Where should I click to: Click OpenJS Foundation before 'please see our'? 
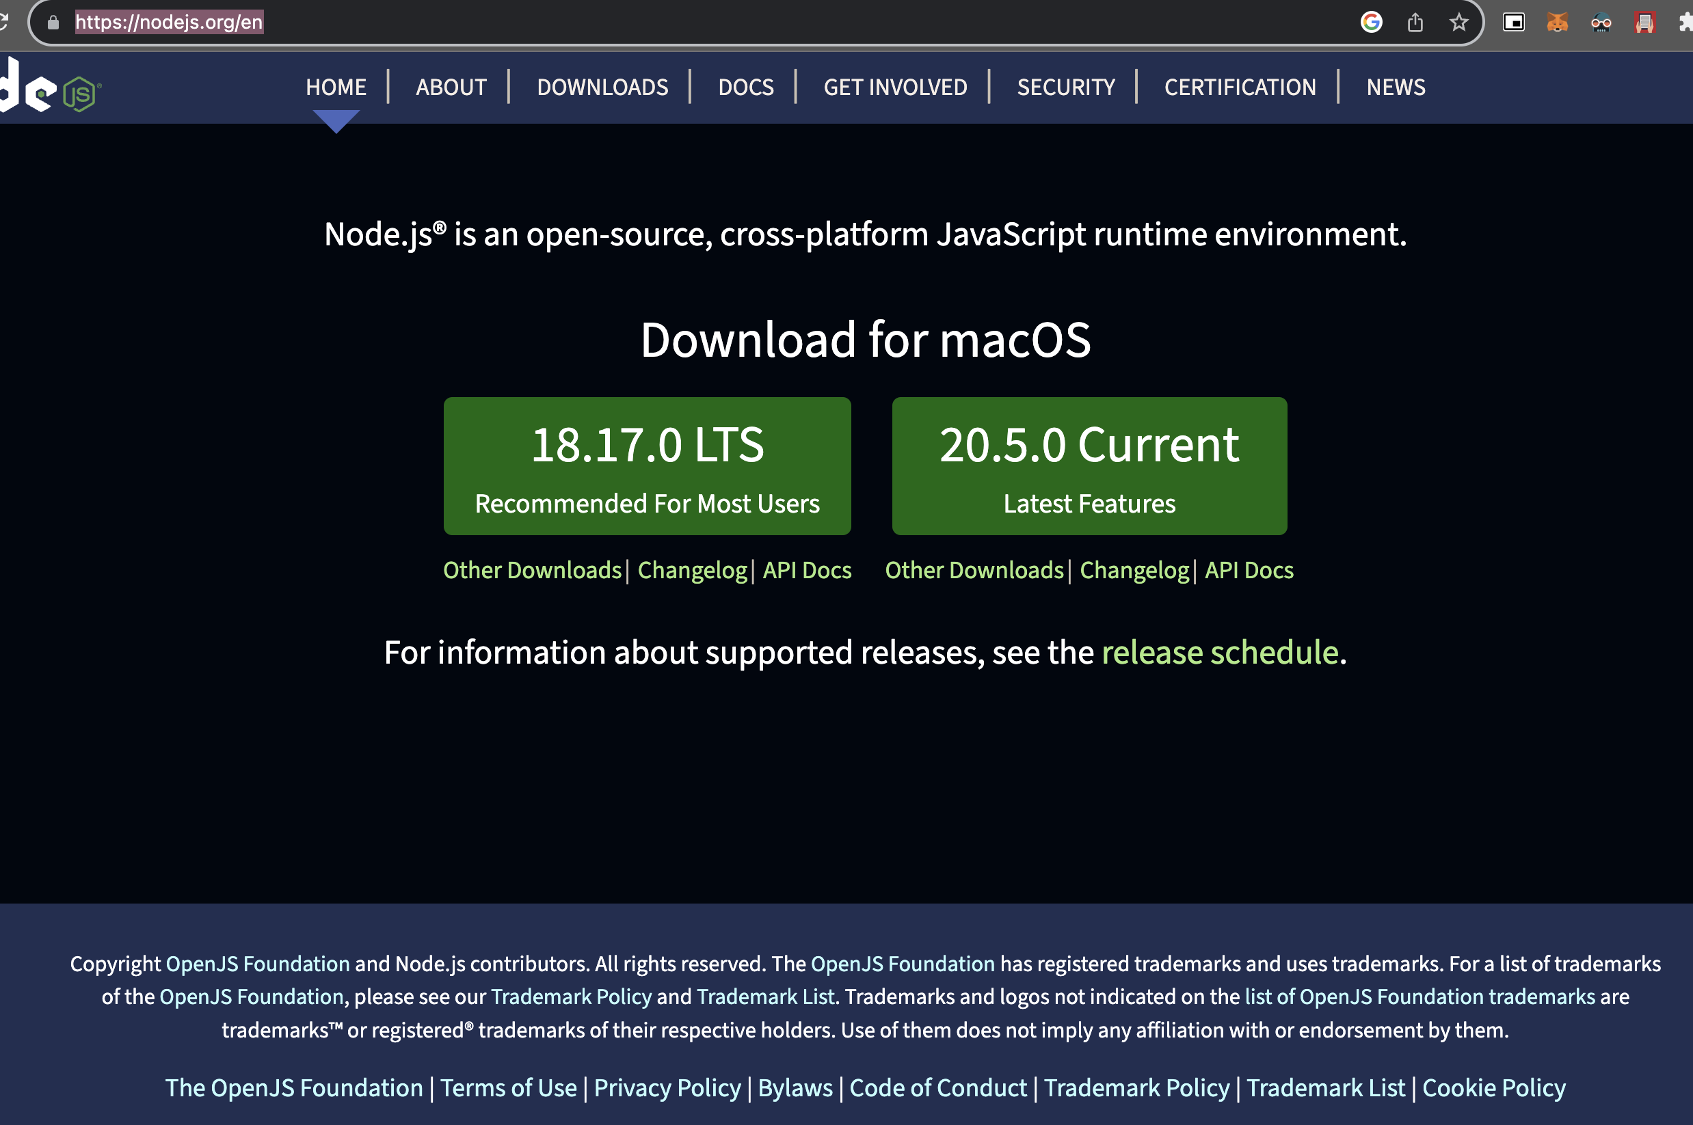[x=251, y=997]
